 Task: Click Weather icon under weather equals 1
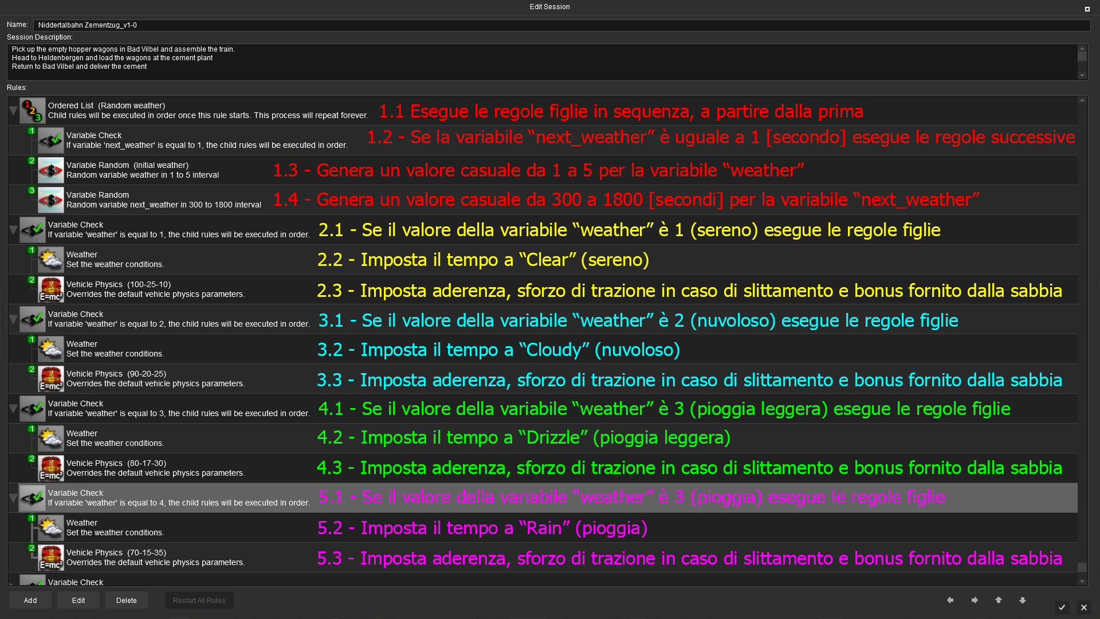50,260
